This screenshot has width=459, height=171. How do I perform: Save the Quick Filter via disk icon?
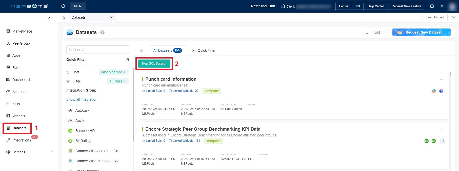coord(127,60)
